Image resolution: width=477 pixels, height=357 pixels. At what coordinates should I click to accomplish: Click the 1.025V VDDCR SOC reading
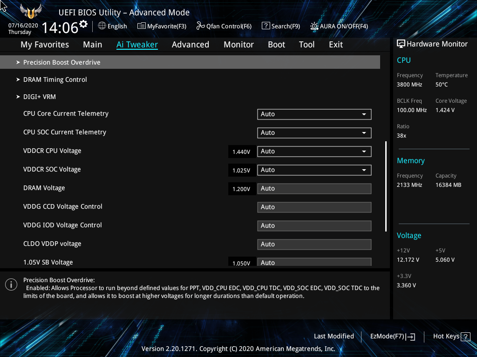point(242,170)
